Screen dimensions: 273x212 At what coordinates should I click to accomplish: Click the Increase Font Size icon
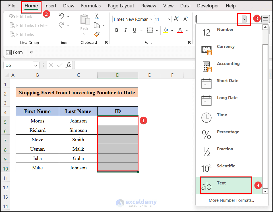tap(176, 19)
